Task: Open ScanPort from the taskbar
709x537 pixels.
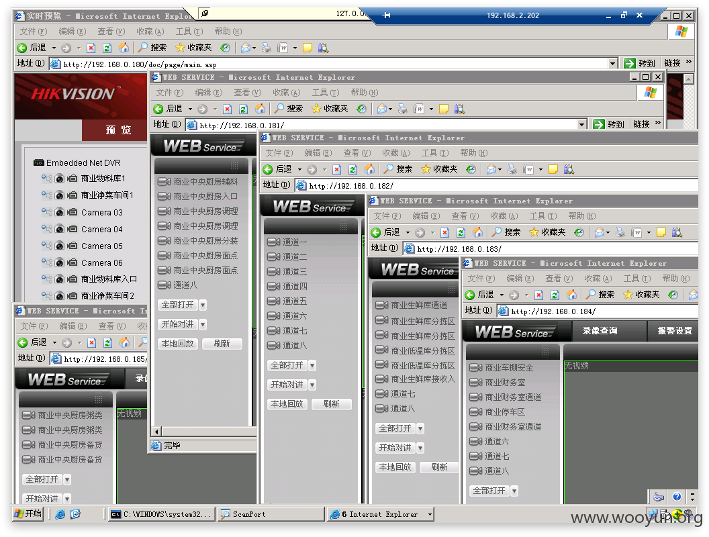Action: (x=271, y=514)
